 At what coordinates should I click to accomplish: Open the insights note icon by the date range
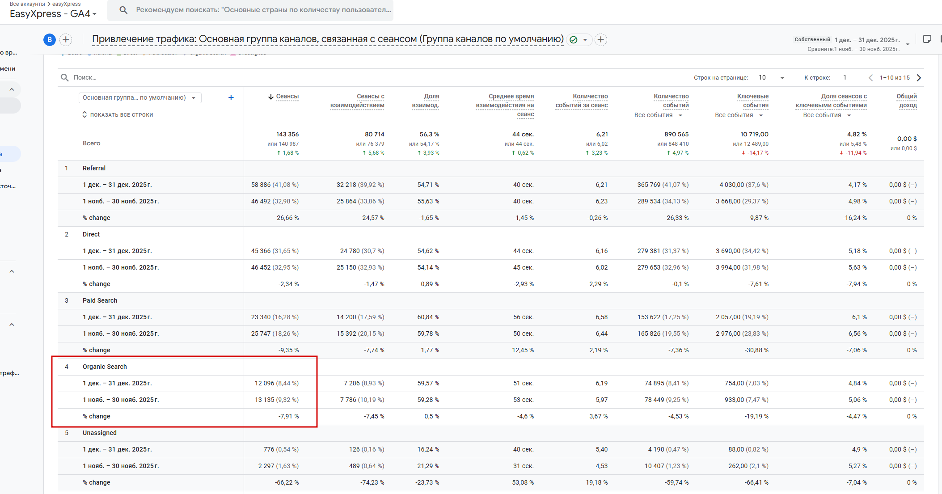[927, 39]
